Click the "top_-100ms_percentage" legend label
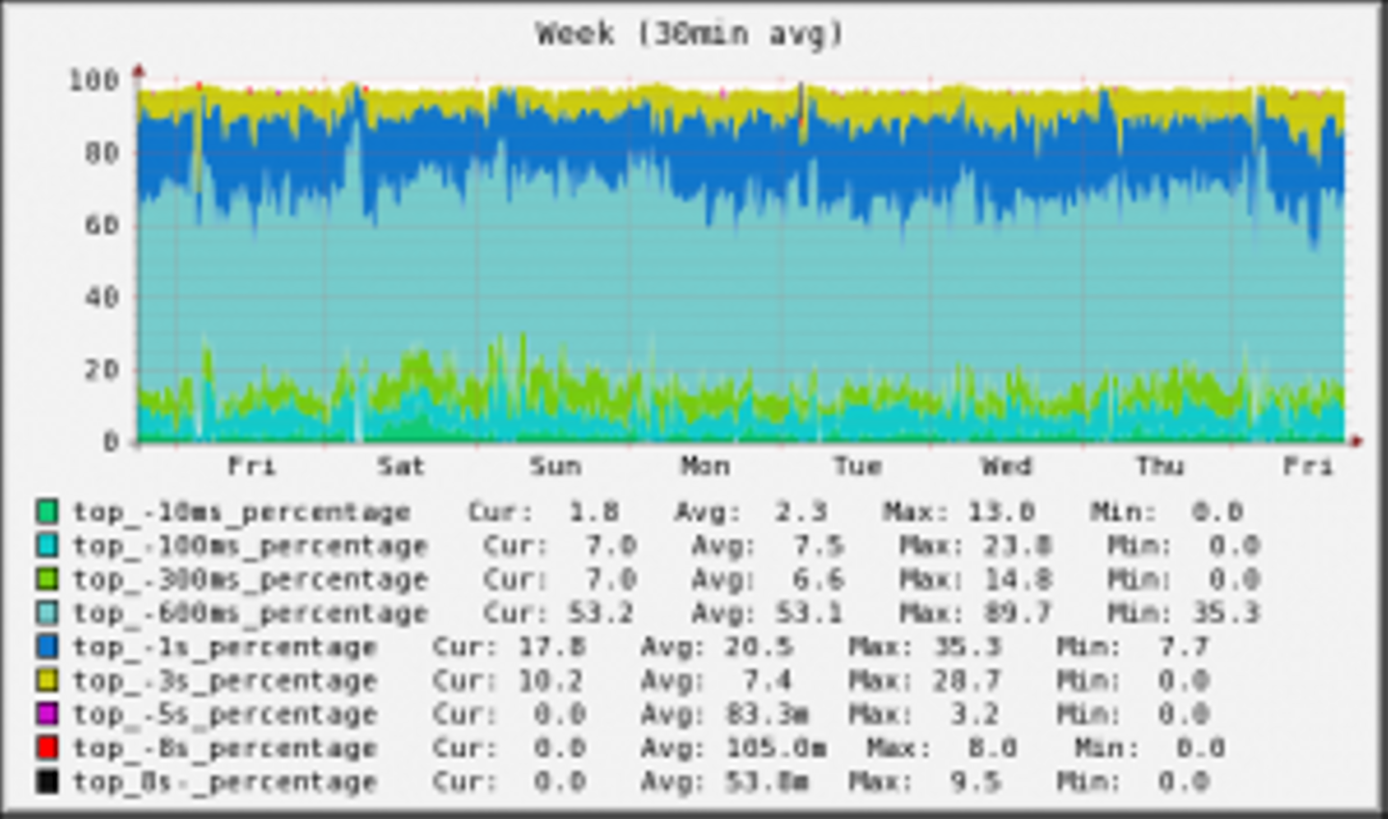Screen dimensions: 1388x819 [251, 546]
